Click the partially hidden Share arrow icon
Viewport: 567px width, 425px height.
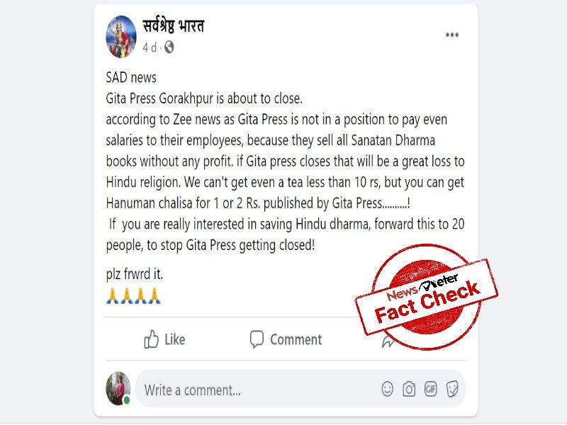pyautogui.click(x=388, y=341)
